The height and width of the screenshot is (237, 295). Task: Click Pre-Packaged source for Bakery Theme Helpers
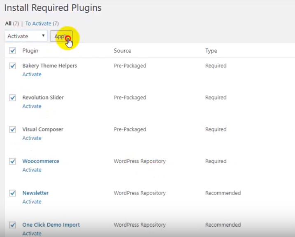pos(130,66)
